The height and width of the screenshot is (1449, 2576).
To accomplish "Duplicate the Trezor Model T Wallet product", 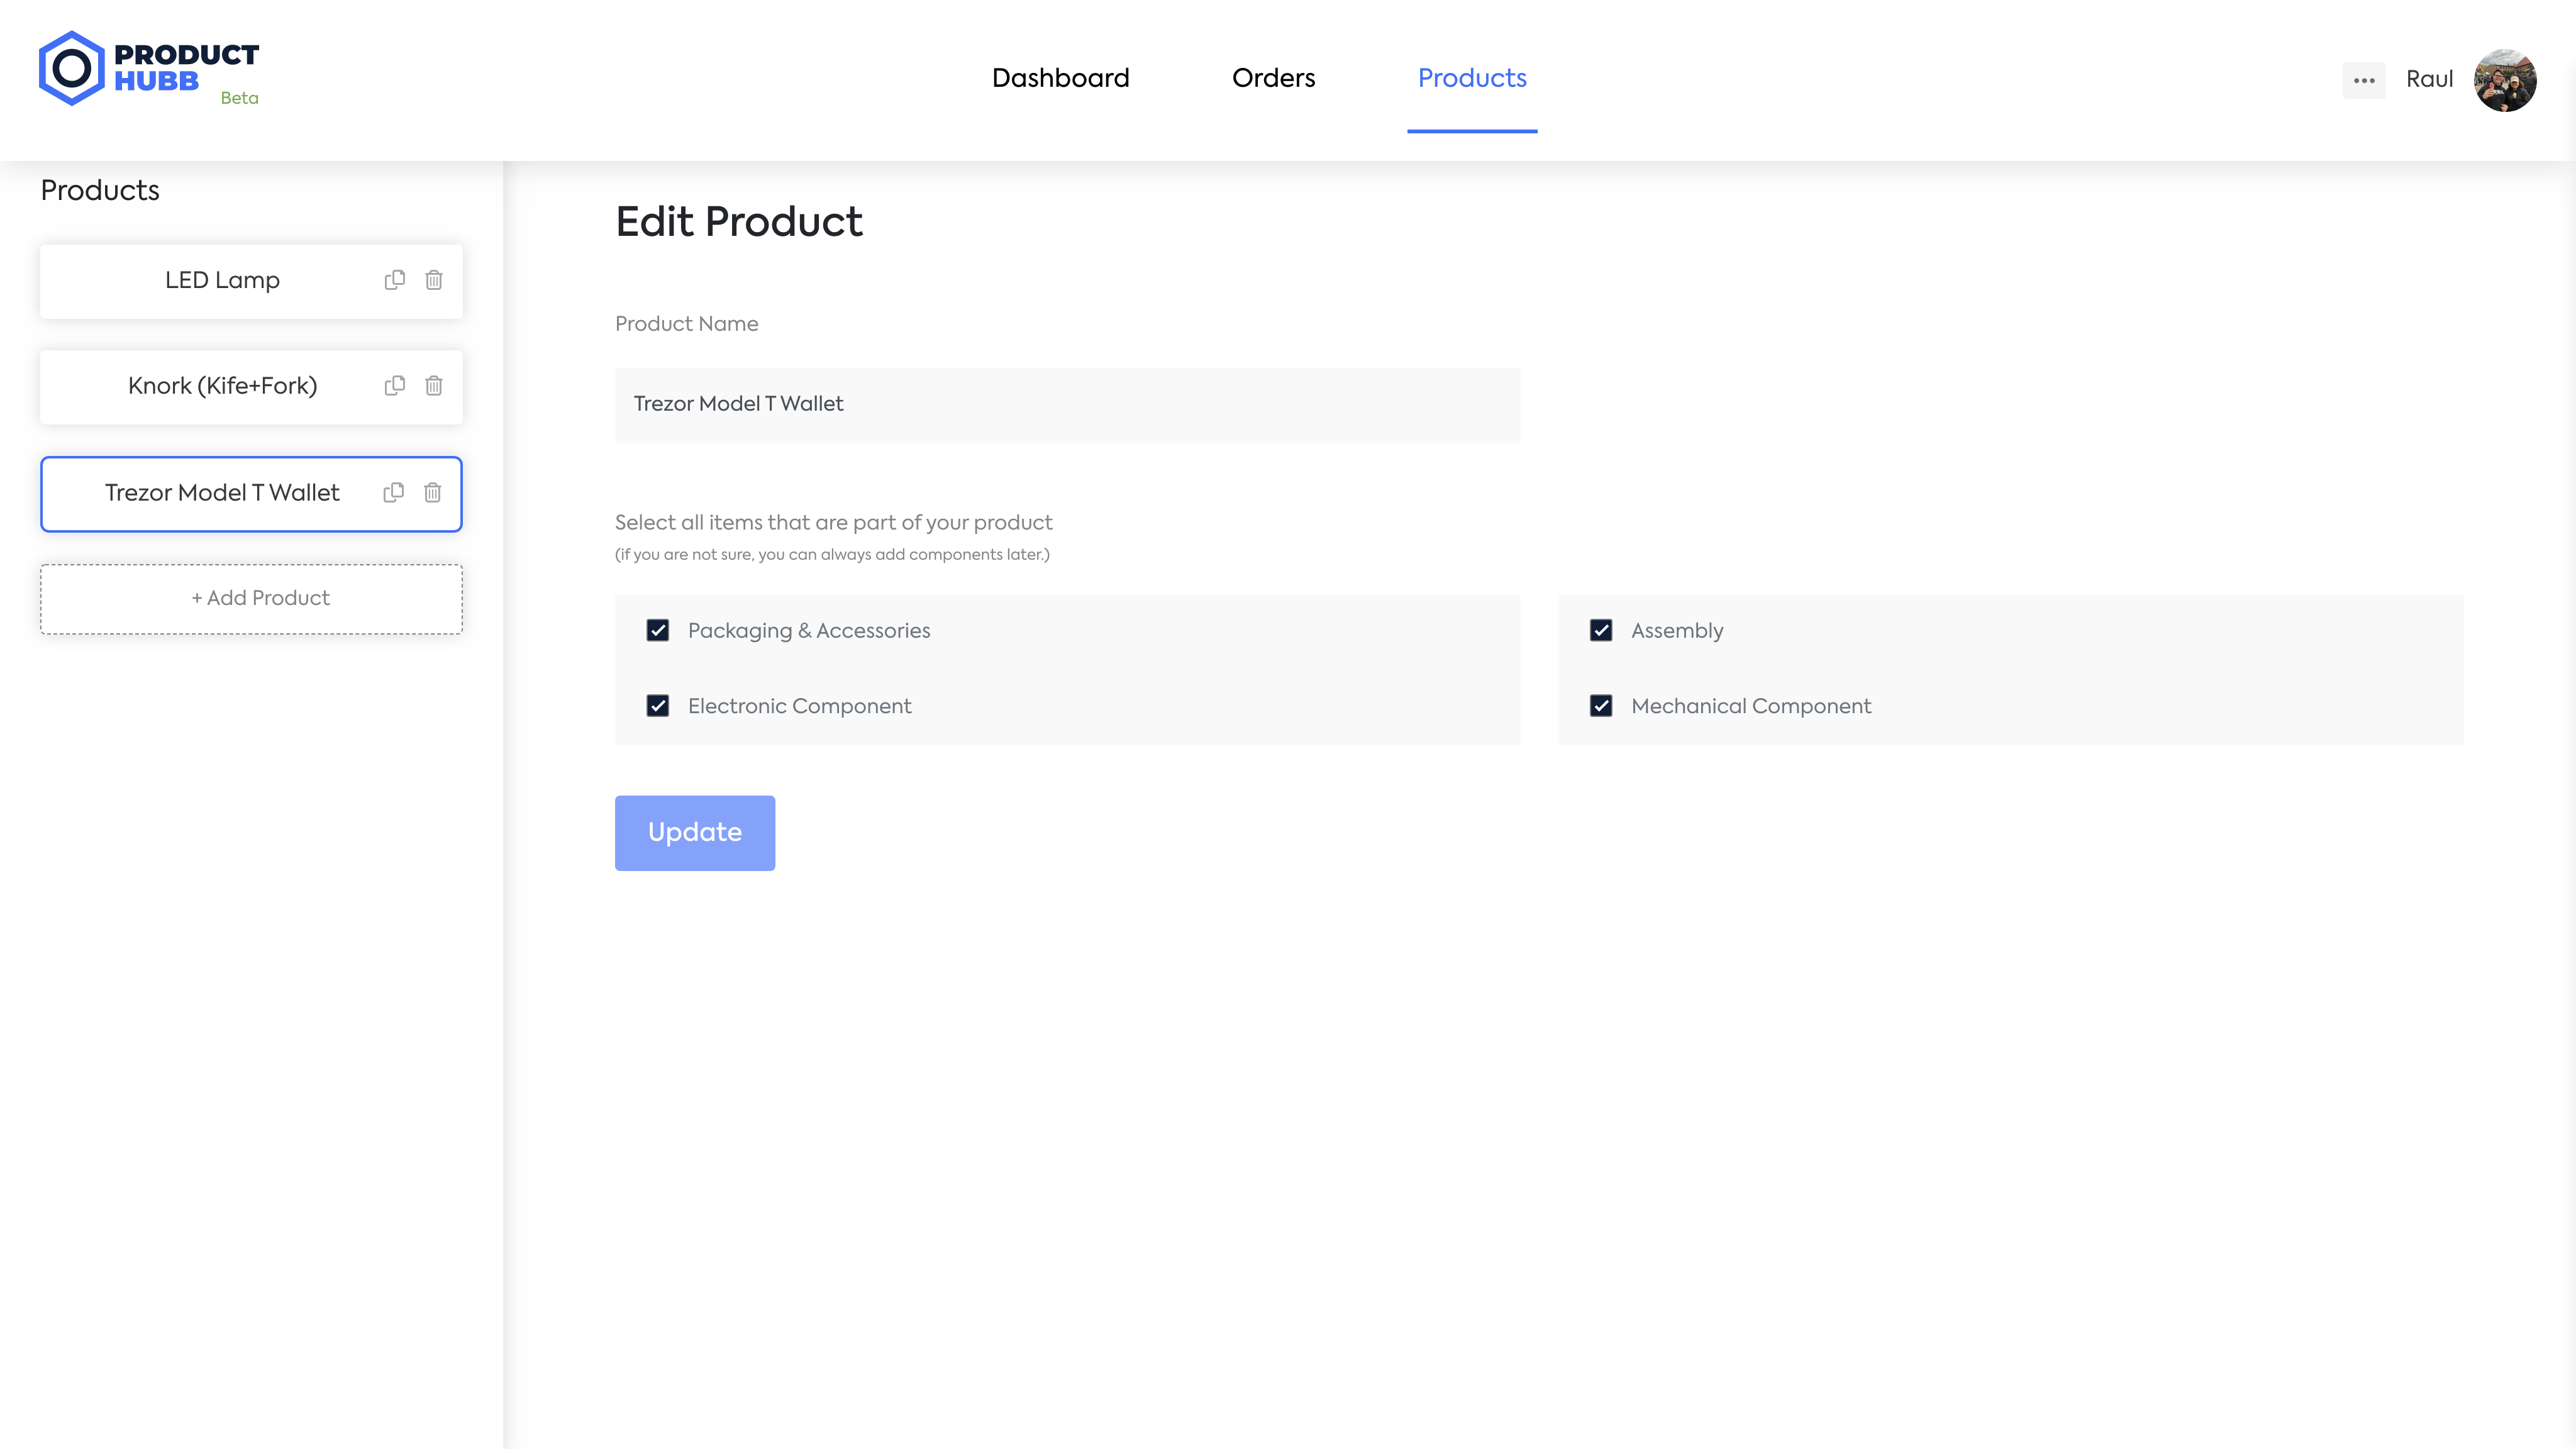I will pos(394,492).
